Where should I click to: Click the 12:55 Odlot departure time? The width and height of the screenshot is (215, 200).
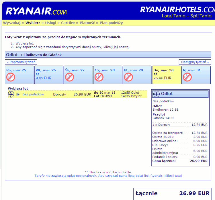click(130, 93)
